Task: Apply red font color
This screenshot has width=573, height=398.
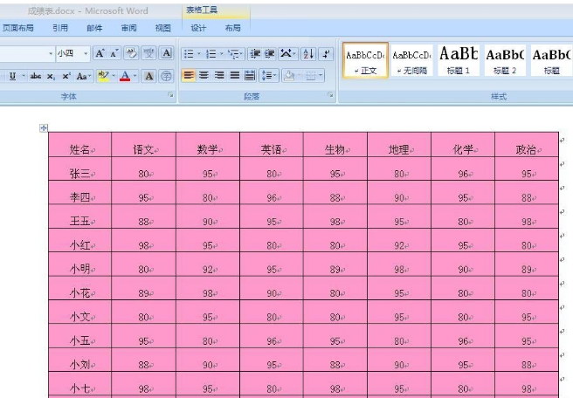Action: tap(125, 76)
